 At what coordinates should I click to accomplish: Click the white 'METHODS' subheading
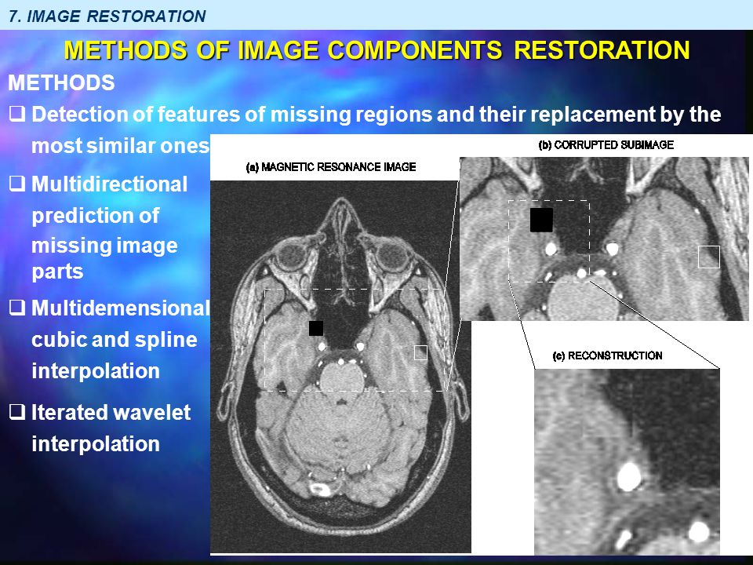point(61,82)
